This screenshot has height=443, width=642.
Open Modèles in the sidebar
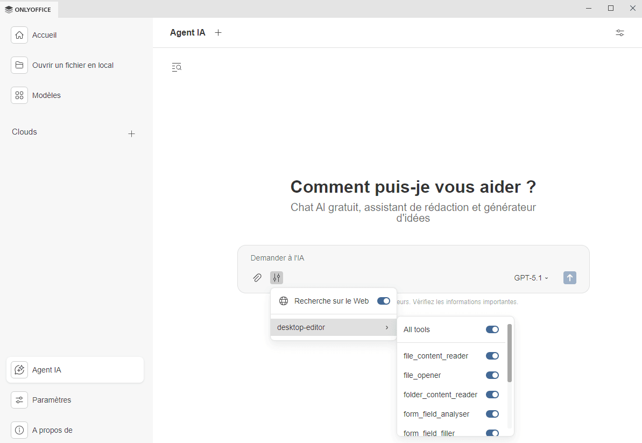click(46, 95)
